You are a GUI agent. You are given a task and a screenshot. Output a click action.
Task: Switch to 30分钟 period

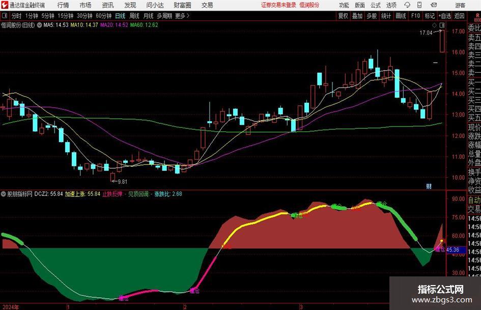point(84,16)
